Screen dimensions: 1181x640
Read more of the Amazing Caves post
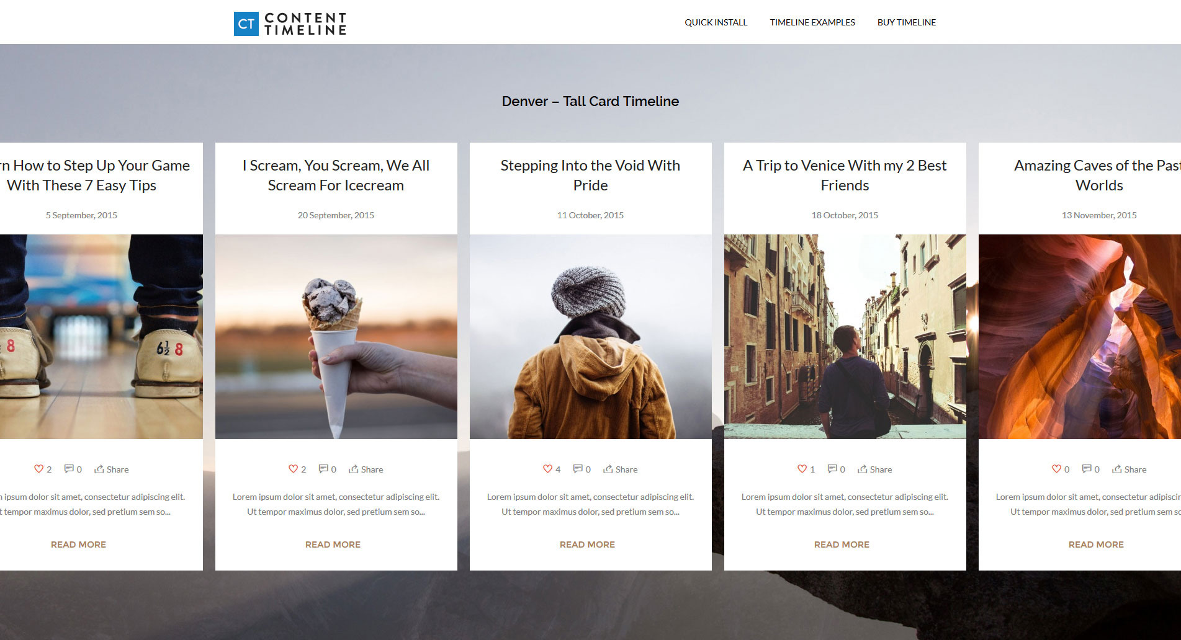(1096, 544)
